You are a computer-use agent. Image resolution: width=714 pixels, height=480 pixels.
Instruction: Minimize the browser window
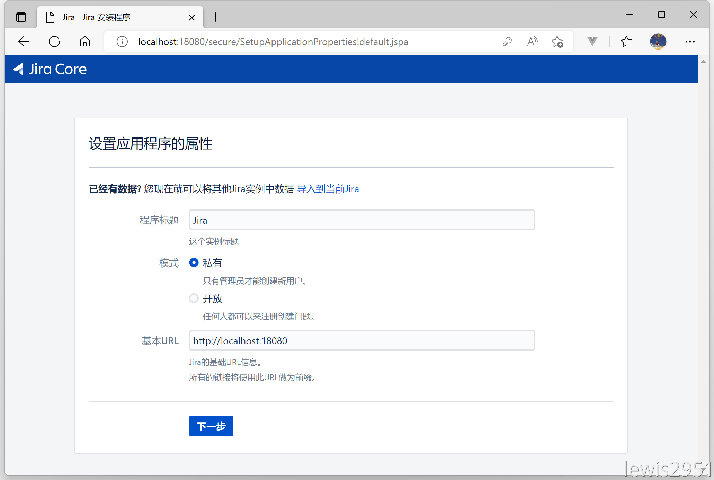pyautogui.click(x=630, y=15)
